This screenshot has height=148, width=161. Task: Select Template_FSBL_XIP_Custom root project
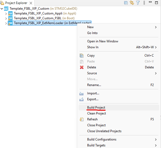tap(43, 9)
